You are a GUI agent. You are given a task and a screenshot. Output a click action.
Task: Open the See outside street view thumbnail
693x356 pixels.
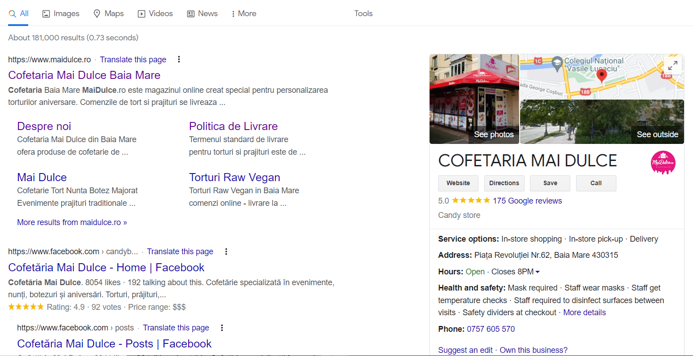click(602, 122)
